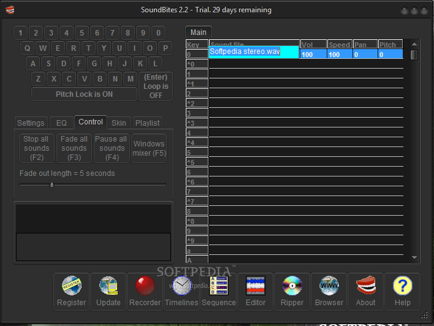Click keyboard key M

click(x=131, y=79)
